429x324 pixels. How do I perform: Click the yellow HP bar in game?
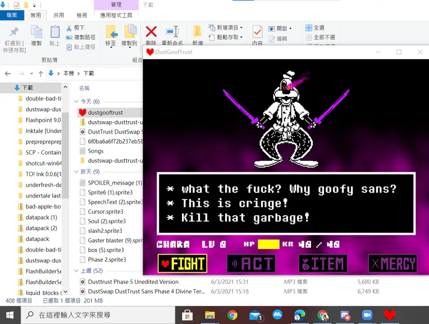click(268, 244)
